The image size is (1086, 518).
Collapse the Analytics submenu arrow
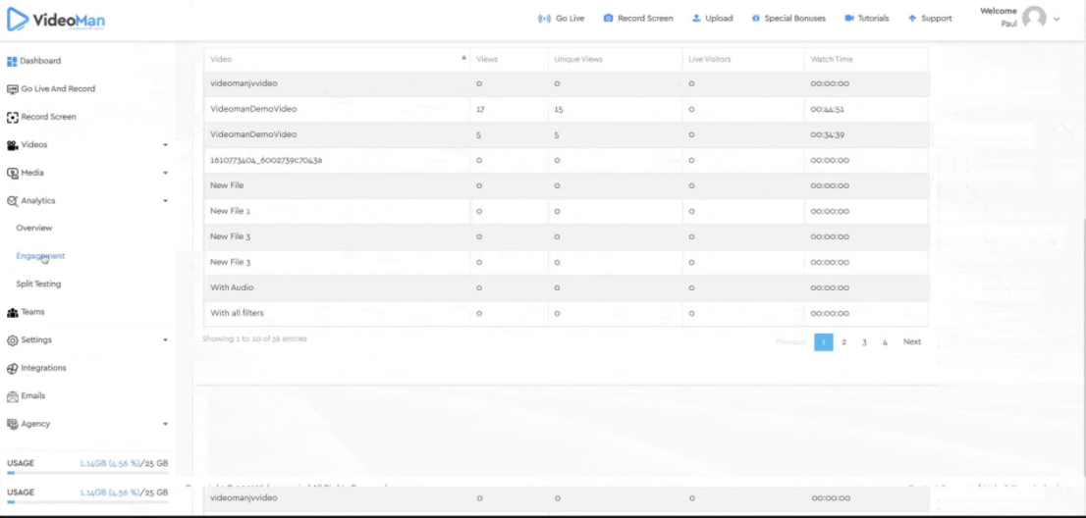click(x=165, y=200)
